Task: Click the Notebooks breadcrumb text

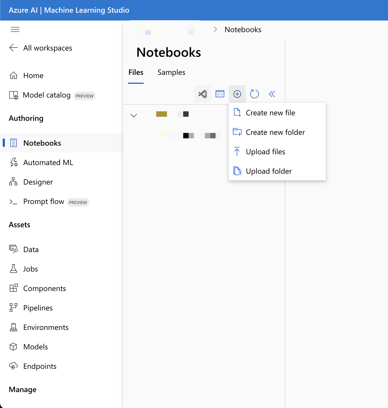Action: pyautogui.click(x=243, y=29)
